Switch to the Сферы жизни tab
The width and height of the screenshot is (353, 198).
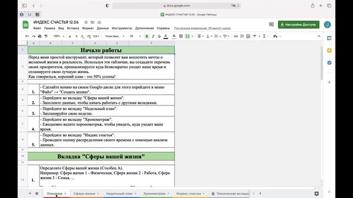click(86, 194)
